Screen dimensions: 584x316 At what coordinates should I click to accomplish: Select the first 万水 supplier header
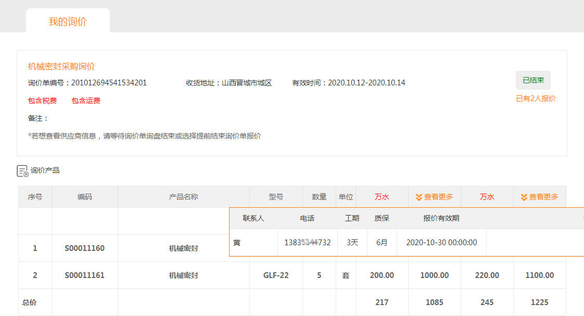click(x=382, y=197)
